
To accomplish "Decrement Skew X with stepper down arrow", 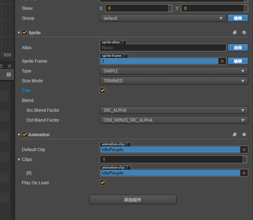I will pyautogui.click(x=170, y=10).
